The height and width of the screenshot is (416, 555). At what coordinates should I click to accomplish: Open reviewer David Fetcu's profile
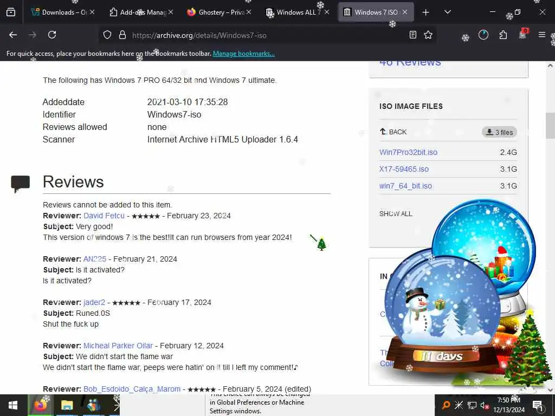pyautogui.click(x=104, y=216)
